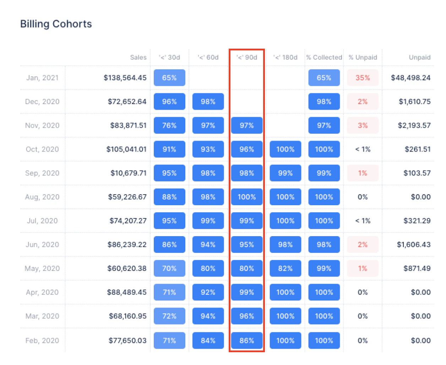This screenshot has height=365, width=446.
Task: Select the Feb, 2020 row label
Action: tap(42, 341)
